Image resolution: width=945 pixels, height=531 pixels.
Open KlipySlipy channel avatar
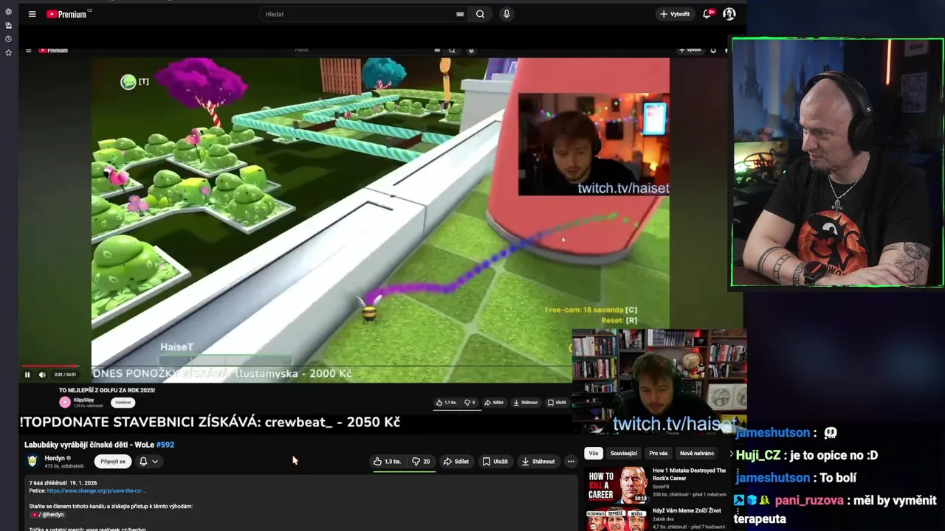pyautogui.click(x=65, y=402)
